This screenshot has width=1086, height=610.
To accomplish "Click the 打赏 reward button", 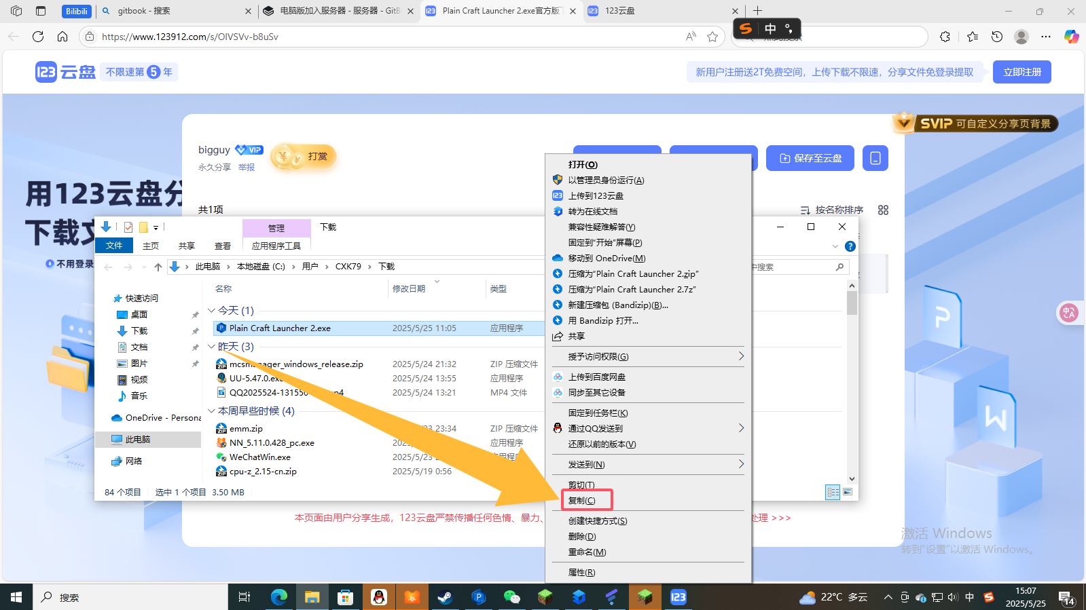I will pyautogui.click(x=304, y=157).
